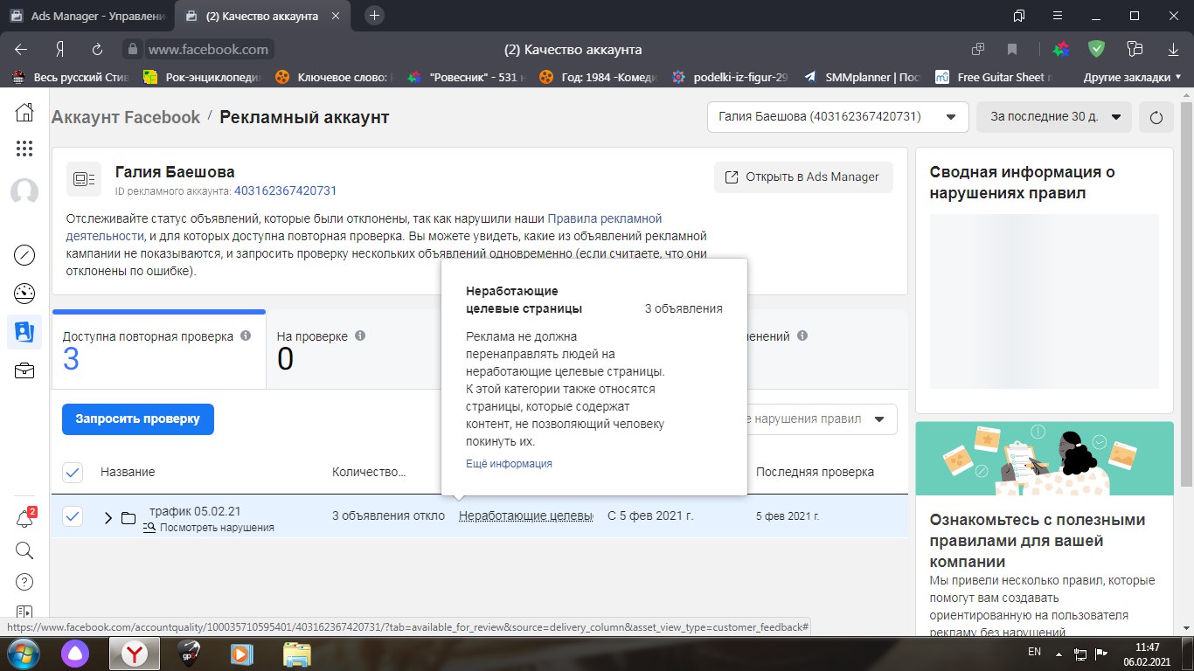Open SMMplanner bookmark

tap(861, 77)
